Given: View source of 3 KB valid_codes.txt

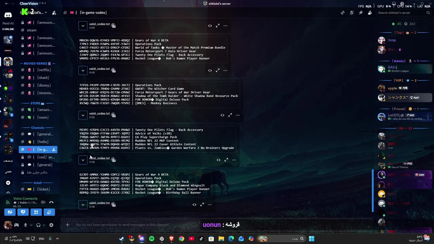Looking at the screenshot, I should [218, 160].
